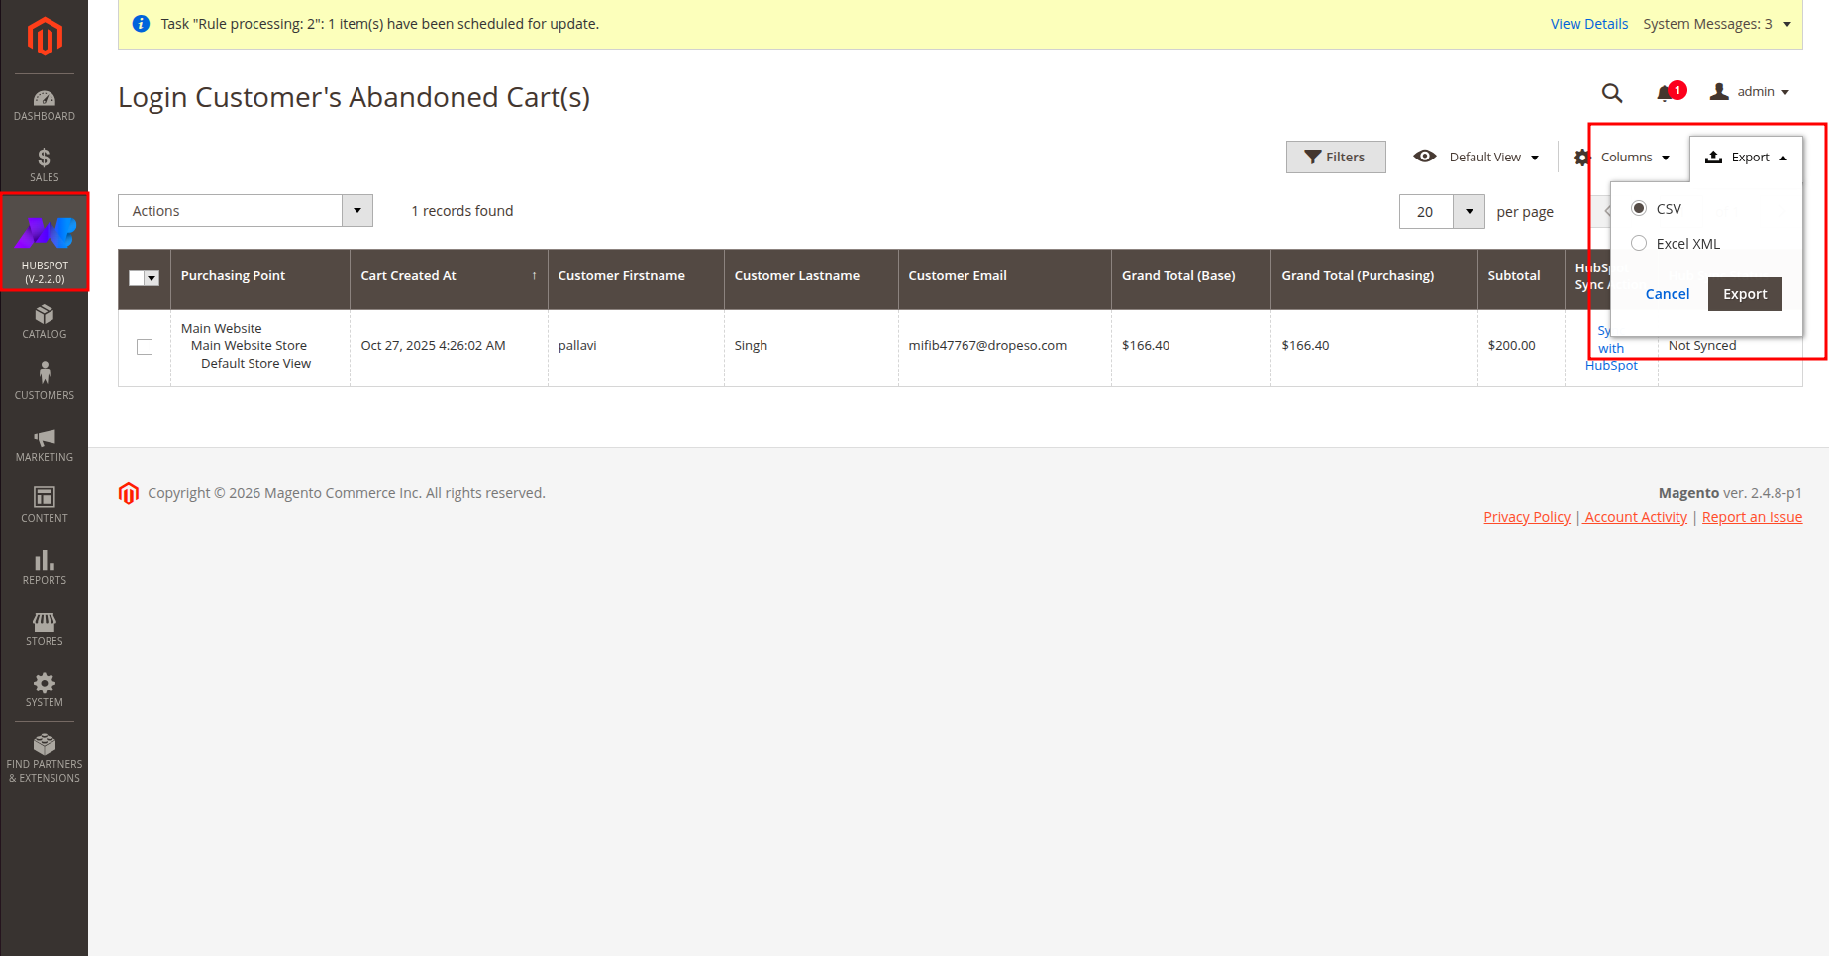Image resolution: width=1829 pixels, height=956 pixels.
Task: Click the magnifier search icon
Action: pos(1612,93)
